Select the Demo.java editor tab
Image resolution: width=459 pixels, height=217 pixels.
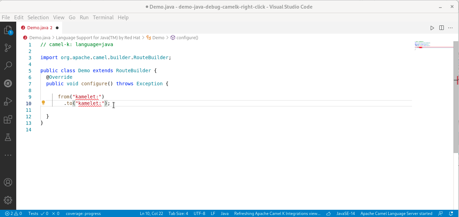coord(38,28)
